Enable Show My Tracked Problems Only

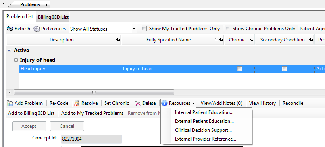pyautogui.click(x=144, y=29)
